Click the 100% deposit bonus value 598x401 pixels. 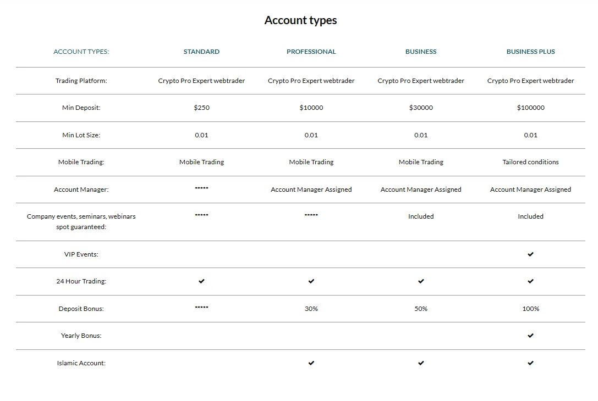click(530, 309)
